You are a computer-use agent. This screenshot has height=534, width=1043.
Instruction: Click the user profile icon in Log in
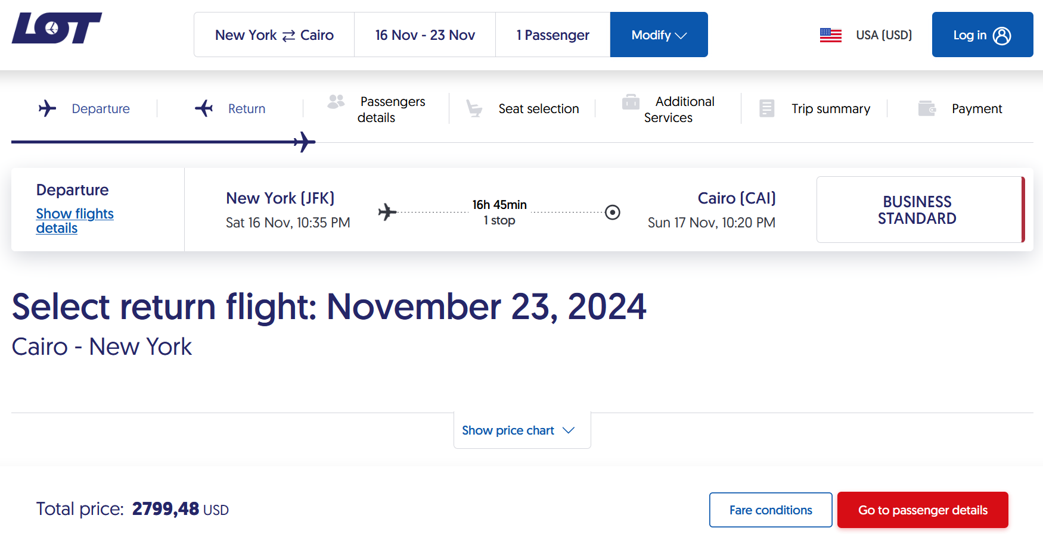click(1002, 36)
